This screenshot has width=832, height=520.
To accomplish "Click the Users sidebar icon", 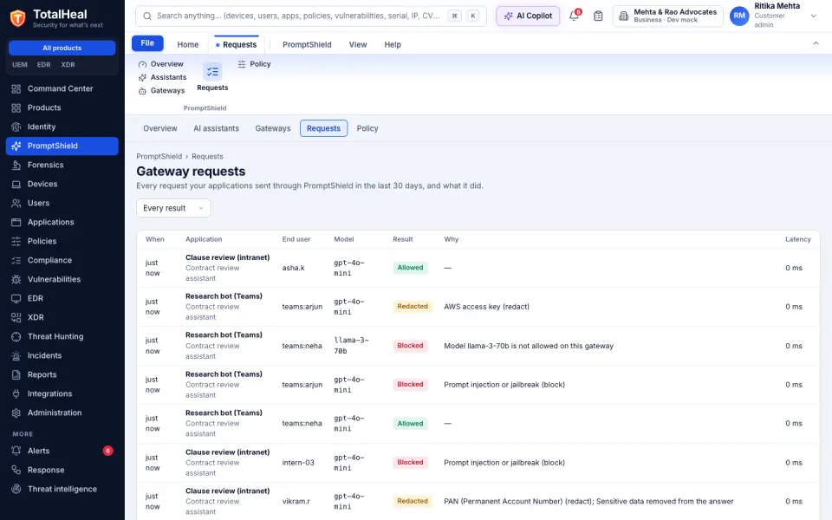I will click(x=16, y=203).
